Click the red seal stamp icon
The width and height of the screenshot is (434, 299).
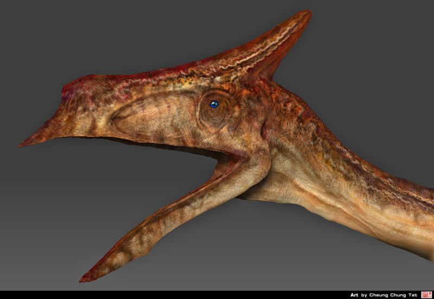426,295
